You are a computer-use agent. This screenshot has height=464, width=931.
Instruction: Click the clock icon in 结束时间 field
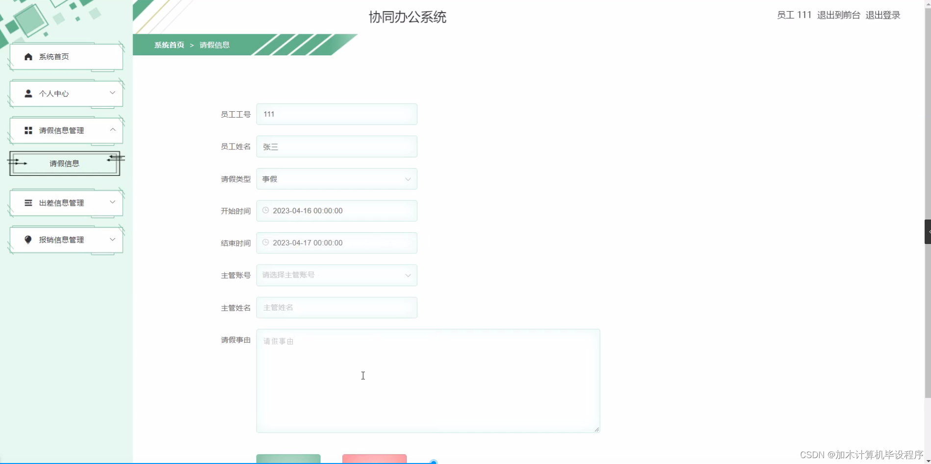point(265,243)
